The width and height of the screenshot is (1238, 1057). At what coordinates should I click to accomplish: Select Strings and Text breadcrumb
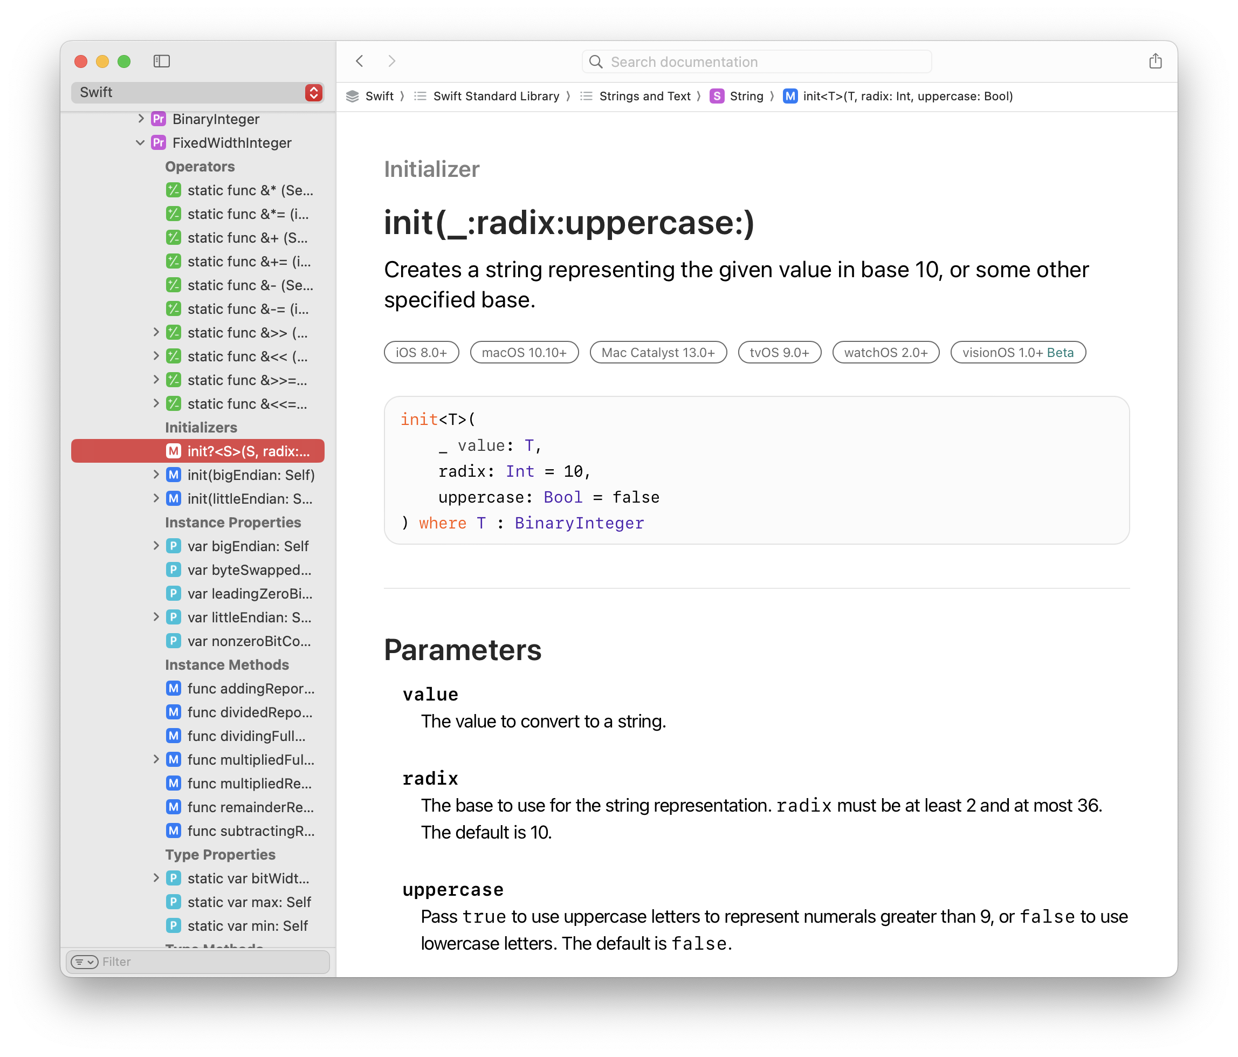tap(644, 96)
